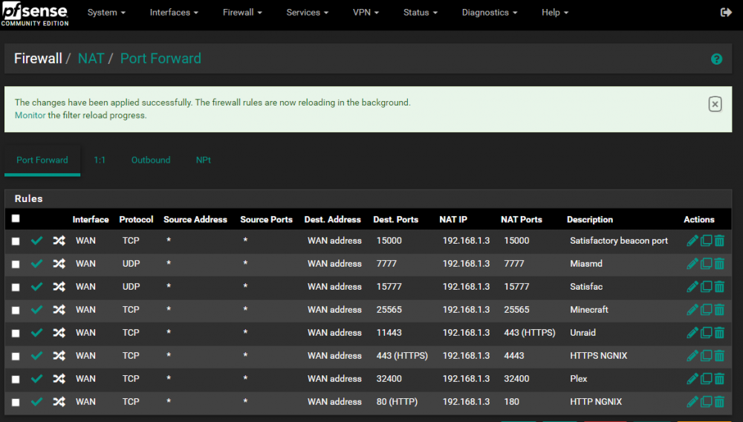Edit the Minecraft rule
Image resolution: width=743 pixels, height=422 pixels.
692,310
